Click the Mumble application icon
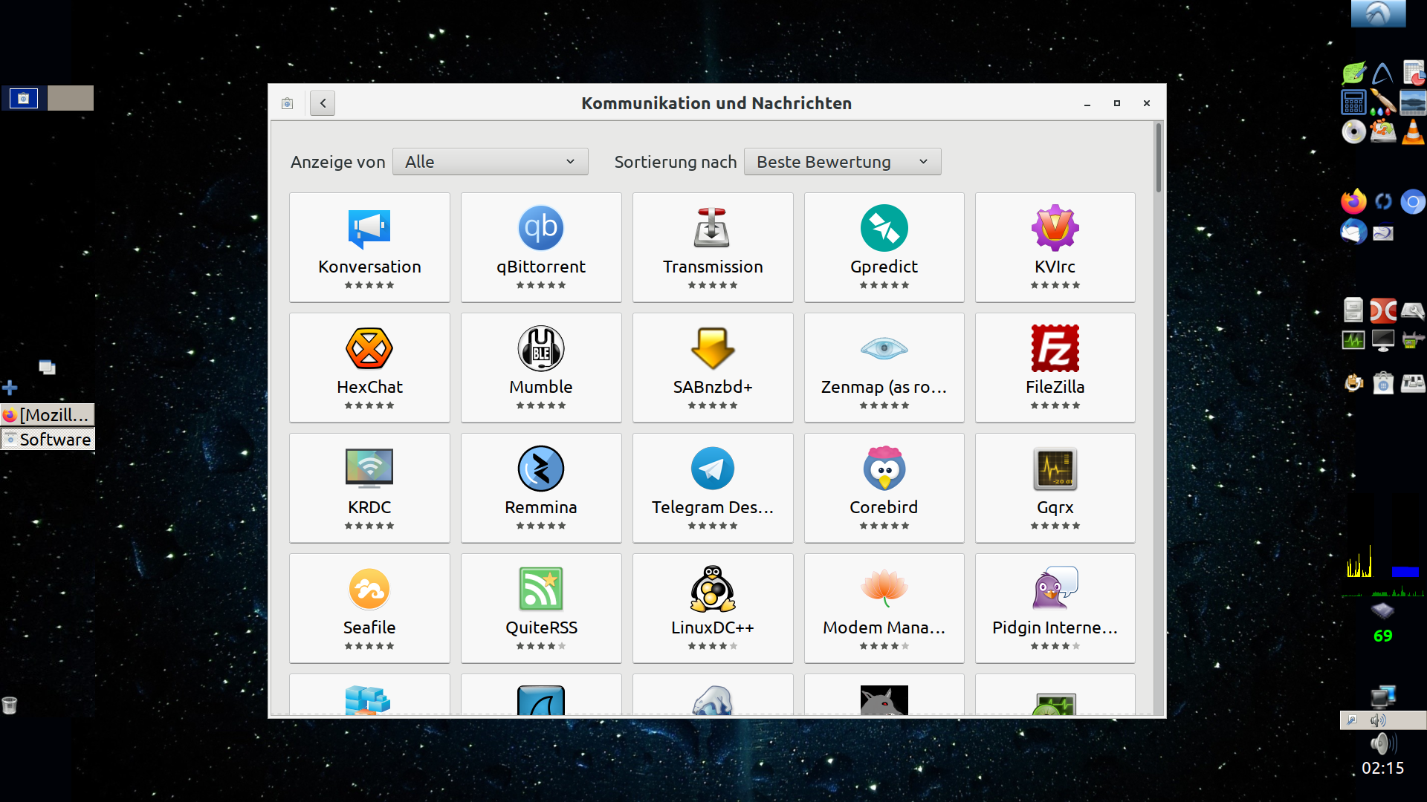1427x802 pixels. (x=540, y=349)
